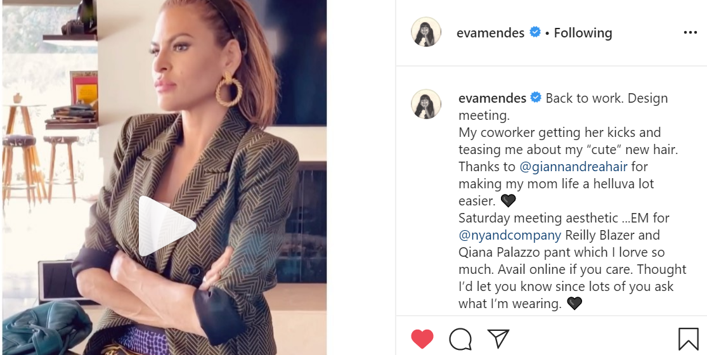Click the profile avatar in the post header
The height and width of the screenshot is (355, 707).
pos(425,32)
